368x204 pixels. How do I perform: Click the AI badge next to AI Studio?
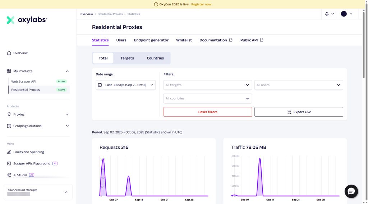click(x=32, y=175)
